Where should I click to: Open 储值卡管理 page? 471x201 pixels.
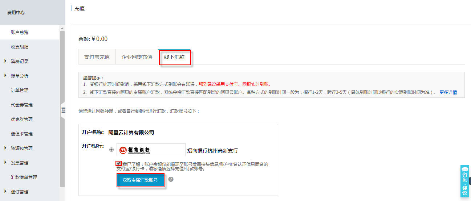[22, 134]
